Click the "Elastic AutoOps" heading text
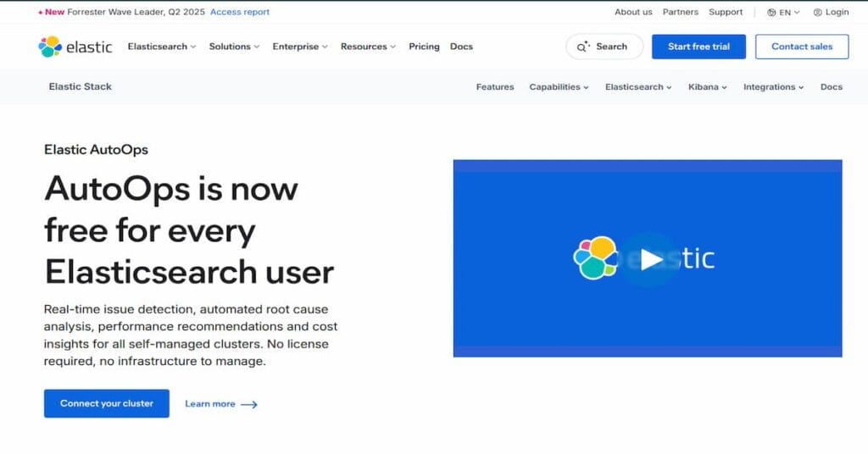This screenshot has height=454, width=868. coord(97,150)
